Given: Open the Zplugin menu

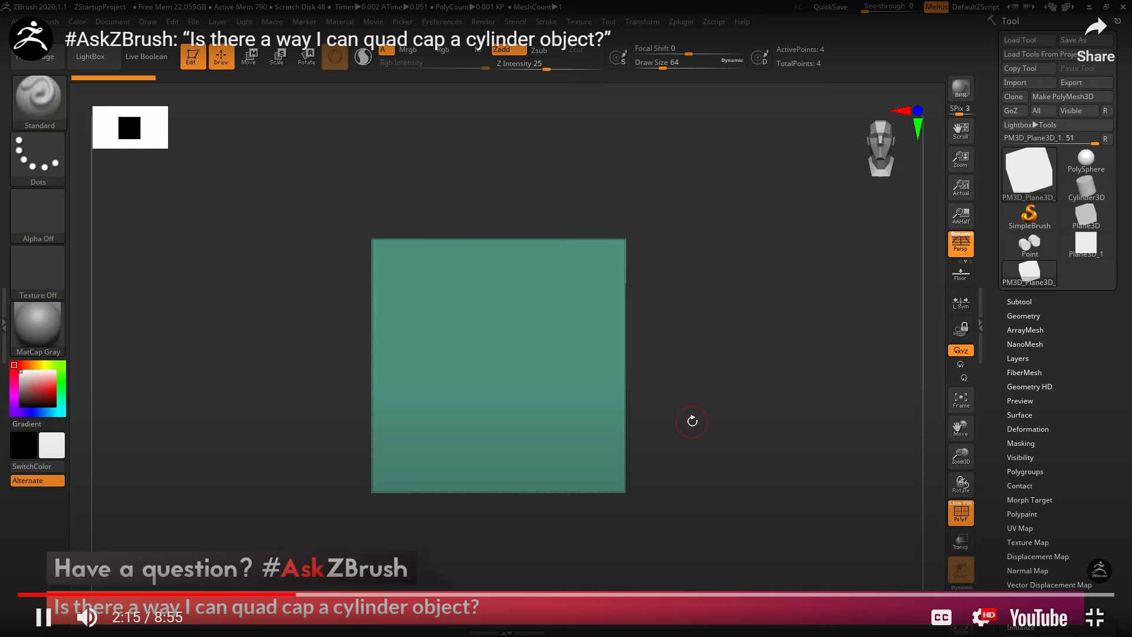Looking at the screenshot, I should pos(680,22).
